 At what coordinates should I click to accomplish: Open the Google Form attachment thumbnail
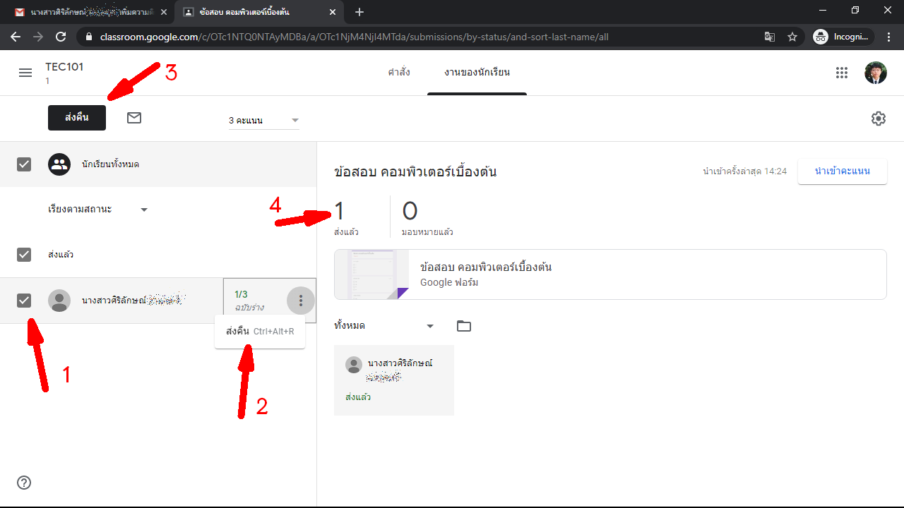pyautogui.click(x=371, y=274)
